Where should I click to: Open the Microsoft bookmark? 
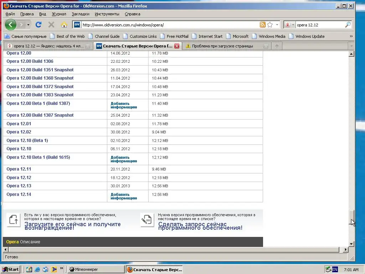(x=237, y=36)
